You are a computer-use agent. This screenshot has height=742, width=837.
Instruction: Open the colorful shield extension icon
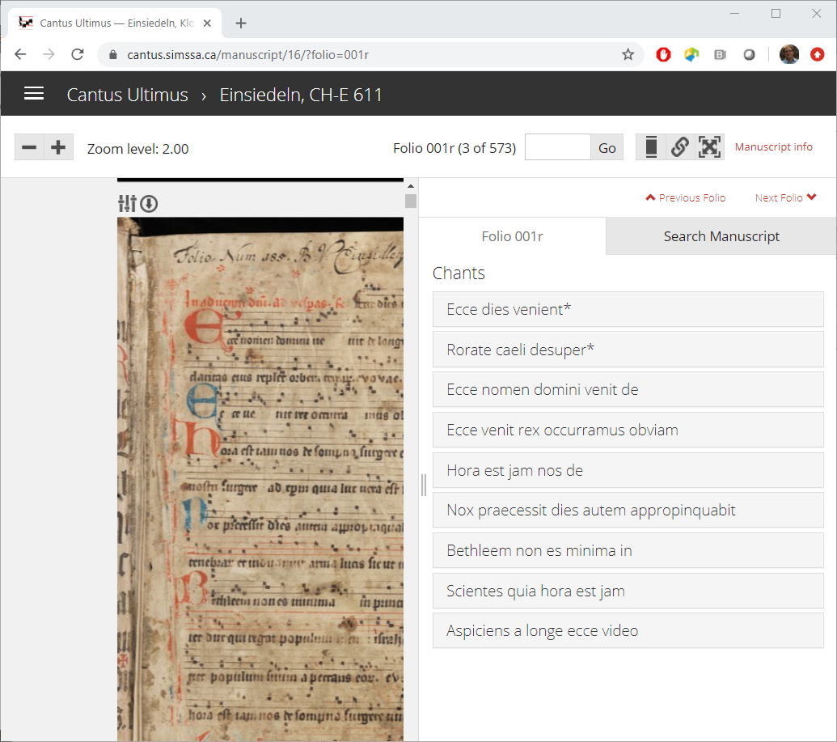[691, 54]
